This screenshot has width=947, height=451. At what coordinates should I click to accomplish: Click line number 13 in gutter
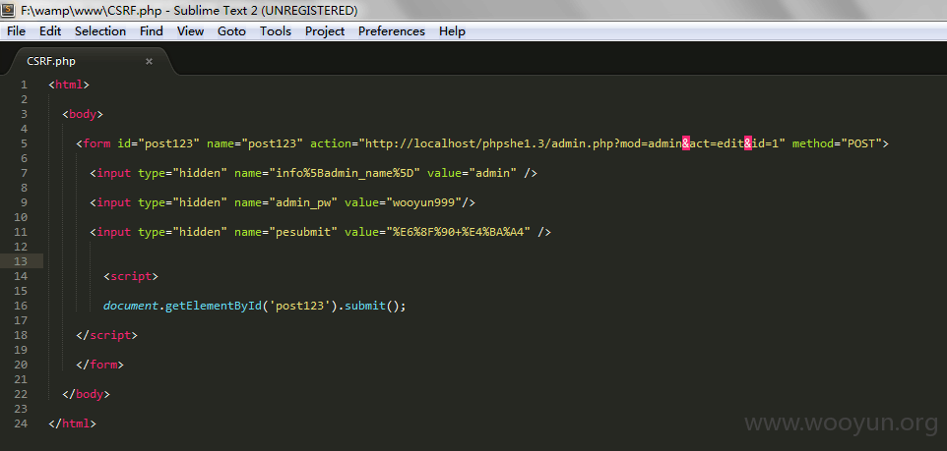coord(20,261)
